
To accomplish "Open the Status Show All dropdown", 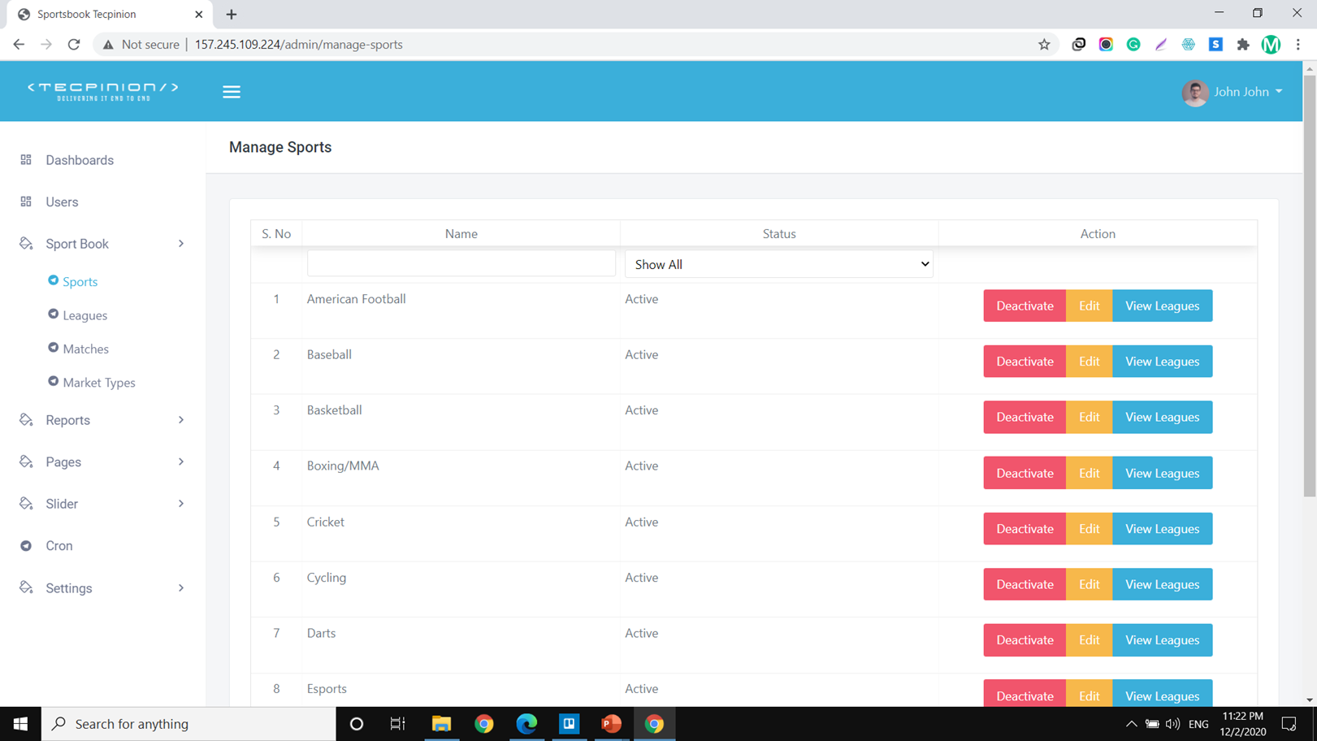I will (x=778, y=264).
